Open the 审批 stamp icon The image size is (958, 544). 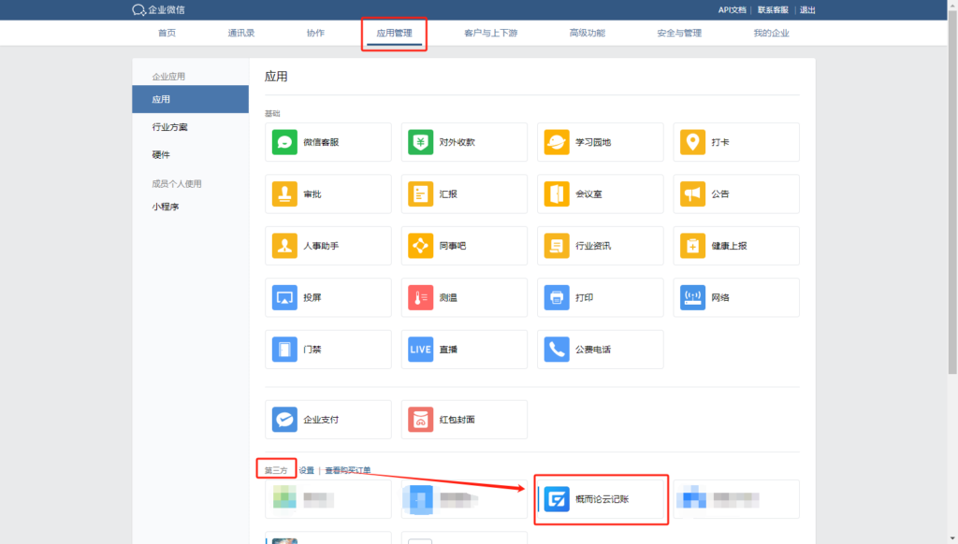[284, 194]
